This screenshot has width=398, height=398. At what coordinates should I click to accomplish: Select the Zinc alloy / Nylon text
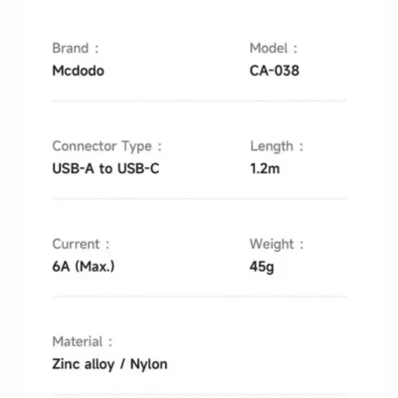pos(109,364)
